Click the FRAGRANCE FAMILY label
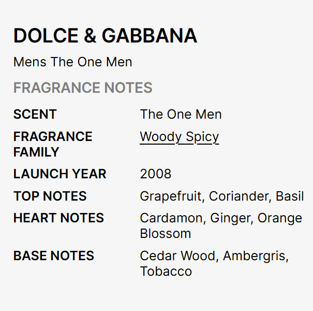The image size is (313, 311). tap(52, 144)
